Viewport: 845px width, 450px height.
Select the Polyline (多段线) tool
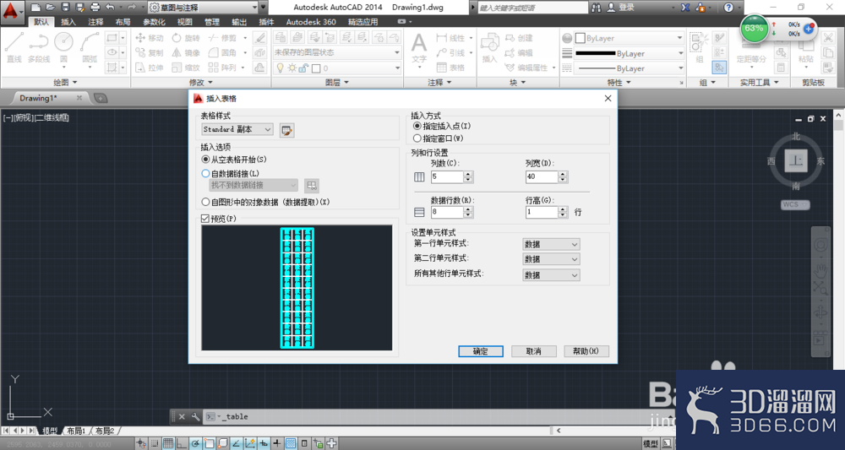click(39, 47)
